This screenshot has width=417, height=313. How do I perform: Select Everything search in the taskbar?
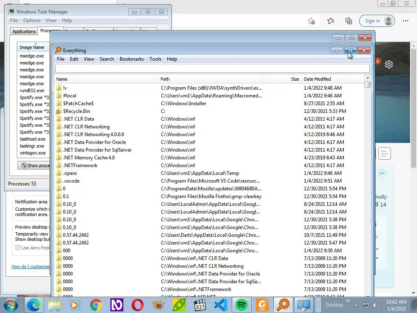283,305
